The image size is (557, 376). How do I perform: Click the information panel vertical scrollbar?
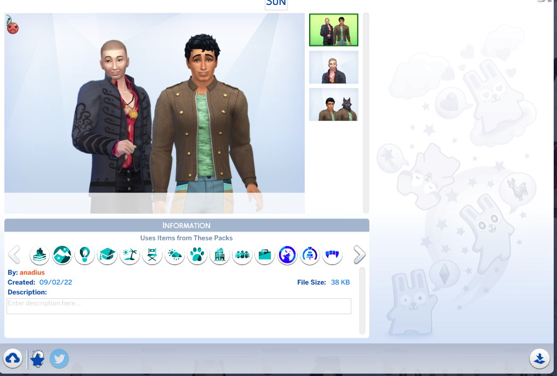pyautogui.click(x=362, y=301)
